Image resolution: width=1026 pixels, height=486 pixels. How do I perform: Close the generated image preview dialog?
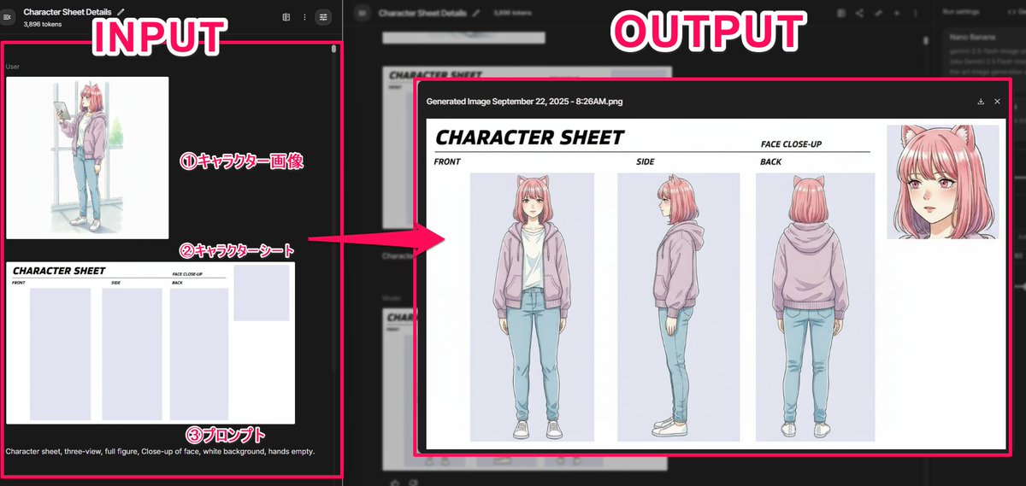pyautogui.click(x=997, y=101)
